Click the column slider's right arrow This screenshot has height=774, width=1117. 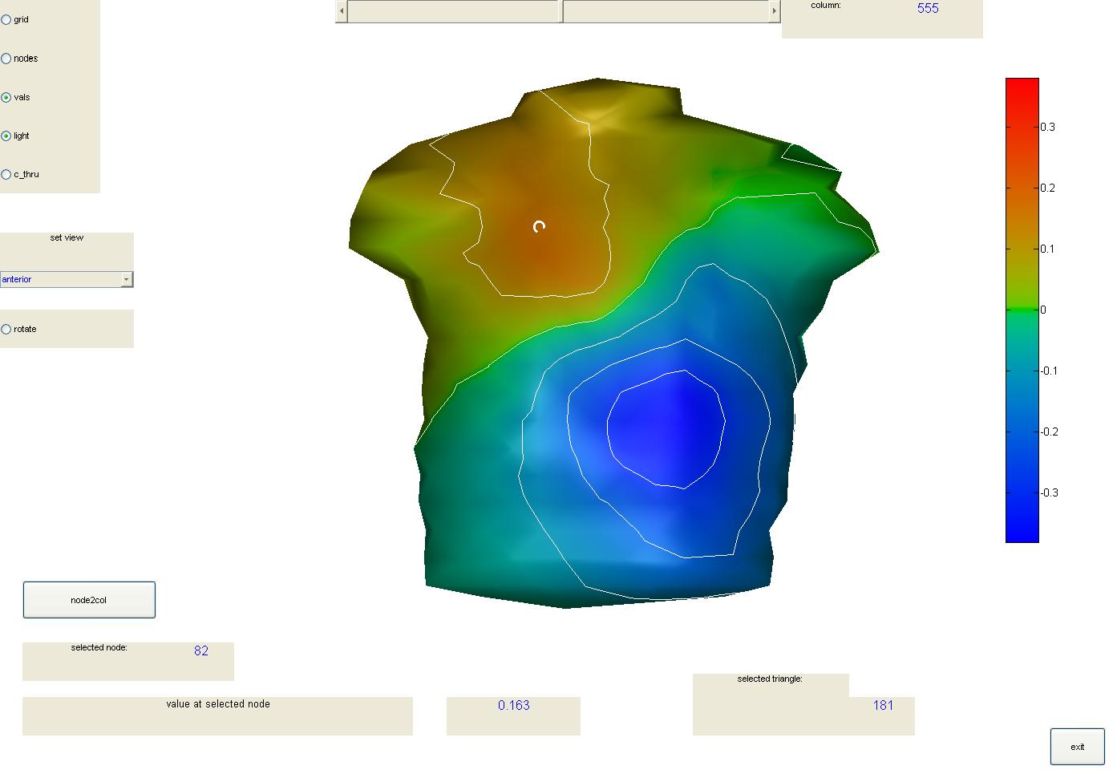774,11
